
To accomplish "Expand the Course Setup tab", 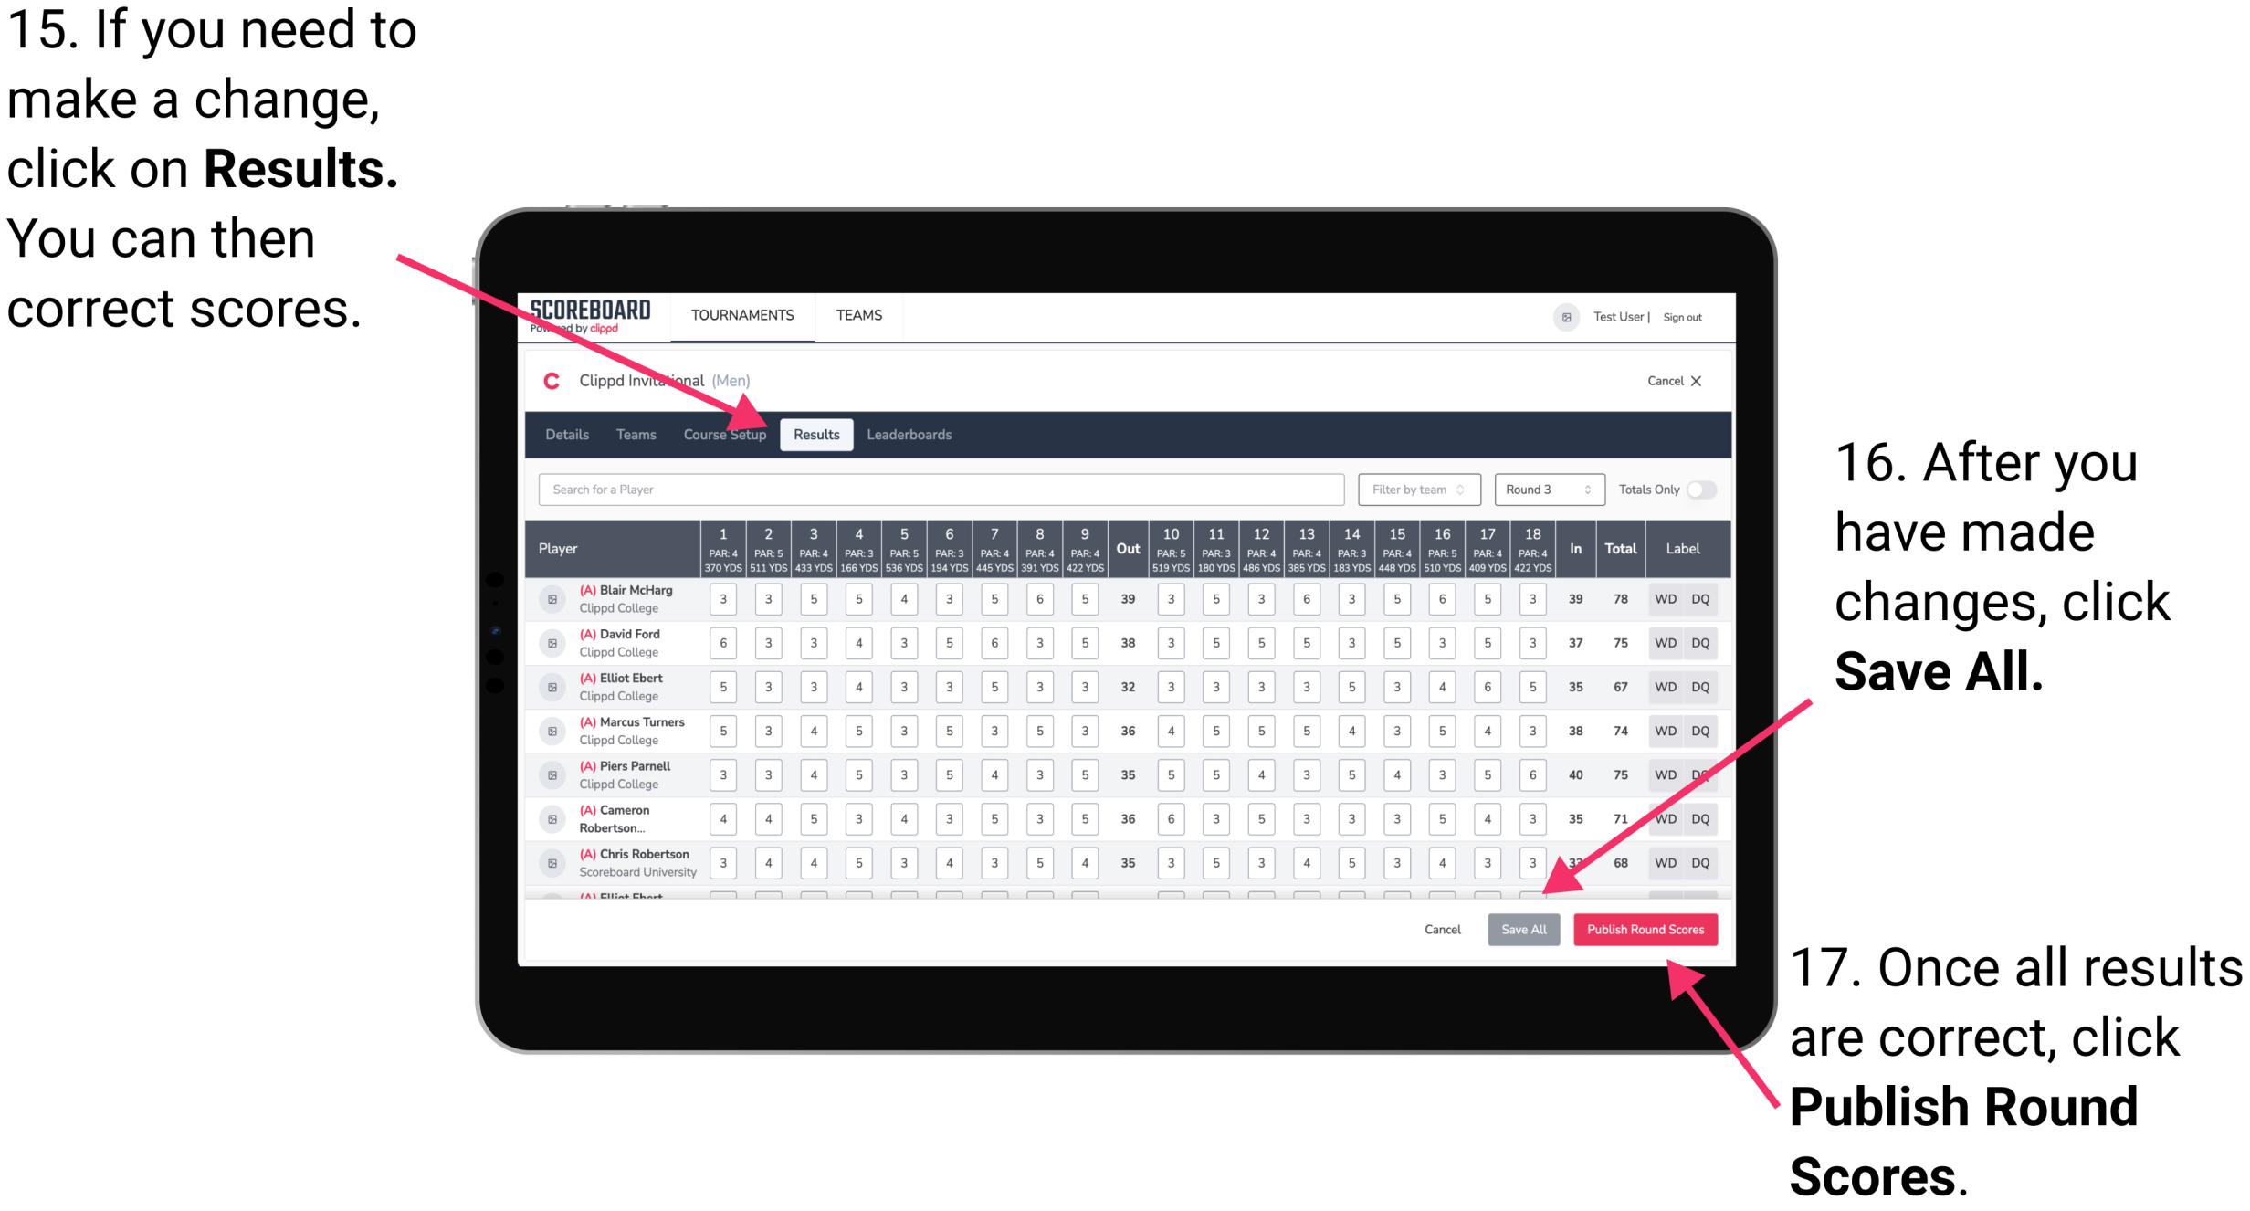I will coord(725,434).
